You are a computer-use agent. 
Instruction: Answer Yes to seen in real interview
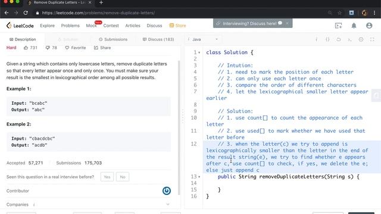pyautogui.click(x=107, y=177)
